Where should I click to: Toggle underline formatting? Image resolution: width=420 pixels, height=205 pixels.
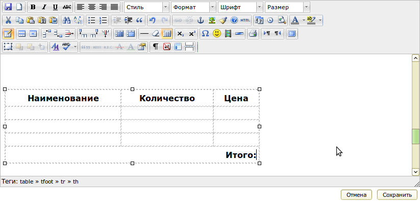coord(56,7)
